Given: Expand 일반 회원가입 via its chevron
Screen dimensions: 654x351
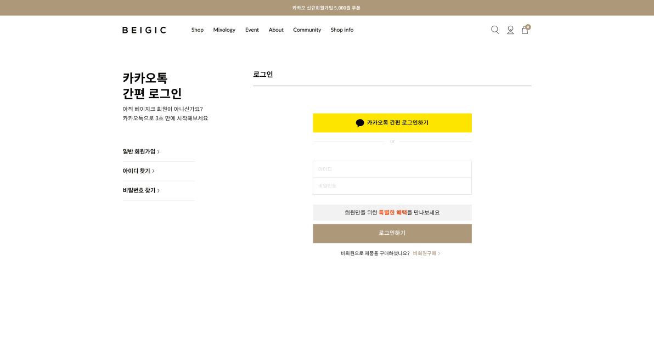Looking at the screenshot, I should [x=159, y=151].
